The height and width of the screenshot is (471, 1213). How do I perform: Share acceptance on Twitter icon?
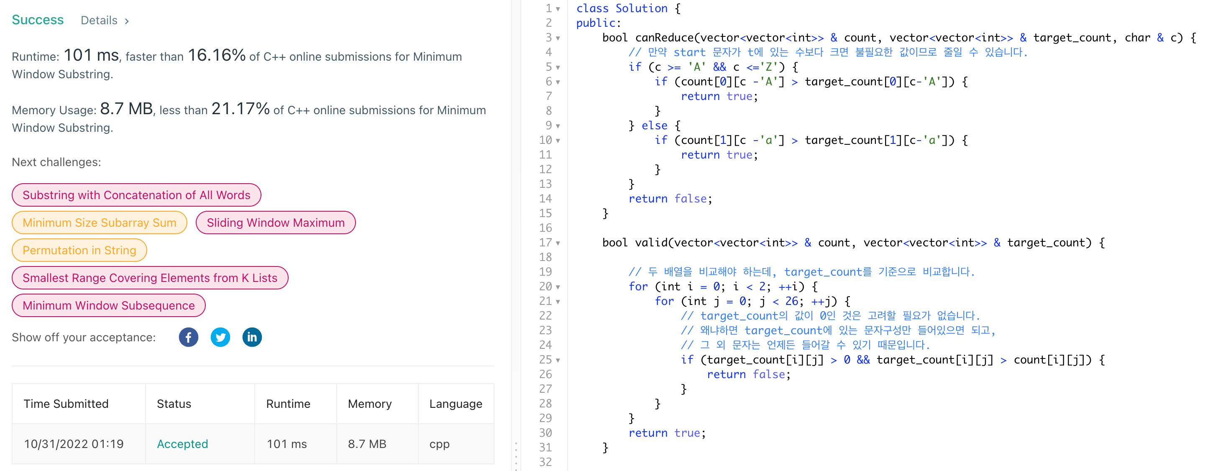coord(220,337)
